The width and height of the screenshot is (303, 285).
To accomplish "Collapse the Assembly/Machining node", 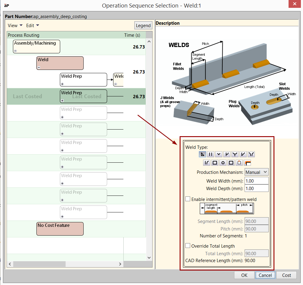I will click(x=15, y=51).
